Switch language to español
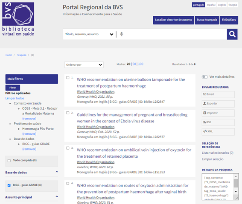Viewport: 242px width, 204px height. pos(211,5)
